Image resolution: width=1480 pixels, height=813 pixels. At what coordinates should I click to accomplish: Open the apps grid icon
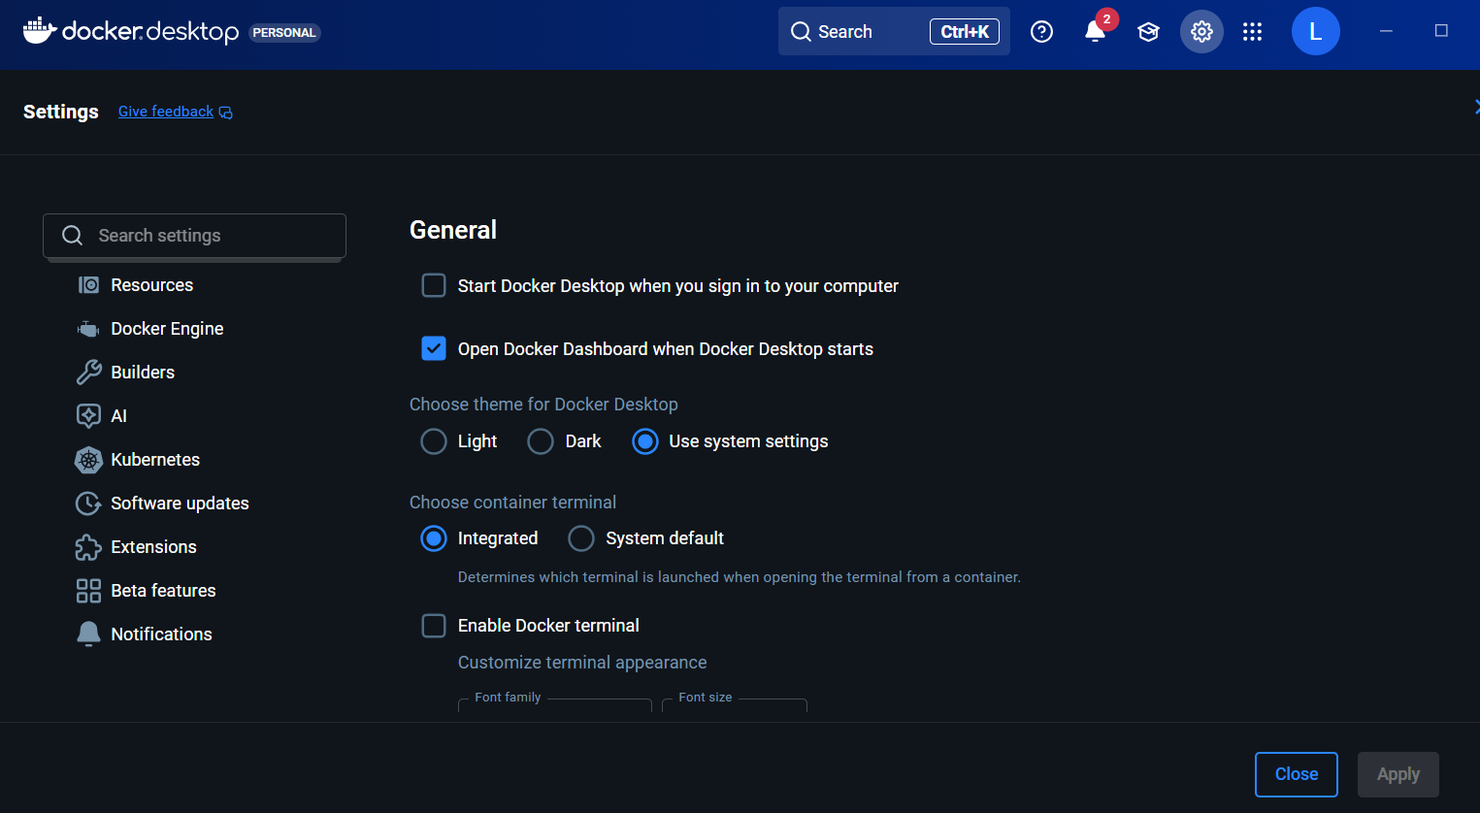1253,32
